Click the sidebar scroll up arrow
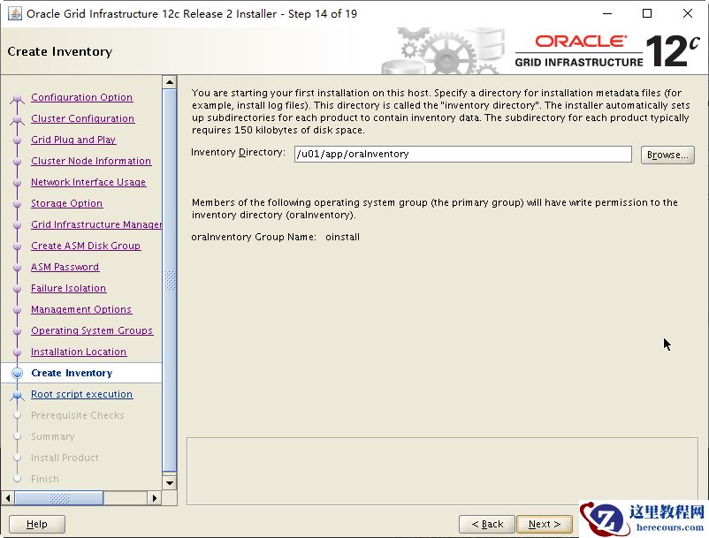 pyautogui.click(x=170, y=82)
